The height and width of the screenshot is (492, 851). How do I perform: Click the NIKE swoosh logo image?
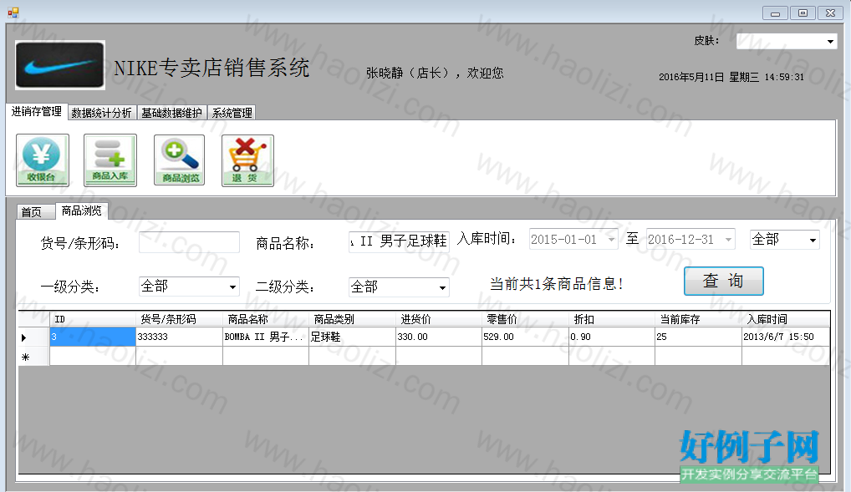59,65
